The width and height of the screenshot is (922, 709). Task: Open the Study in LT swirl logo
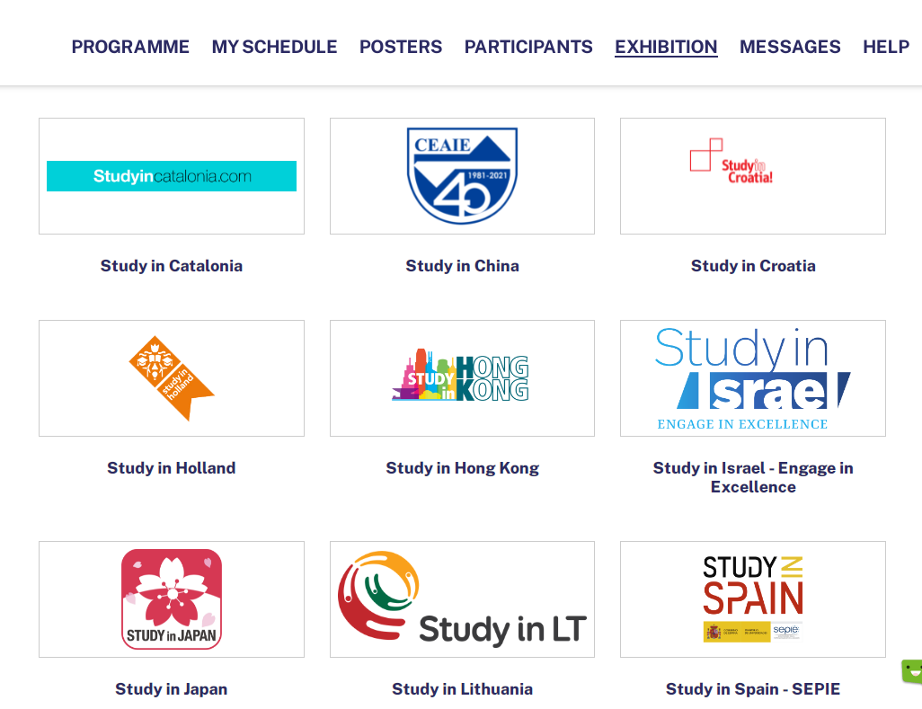click(x=462, y=598)
